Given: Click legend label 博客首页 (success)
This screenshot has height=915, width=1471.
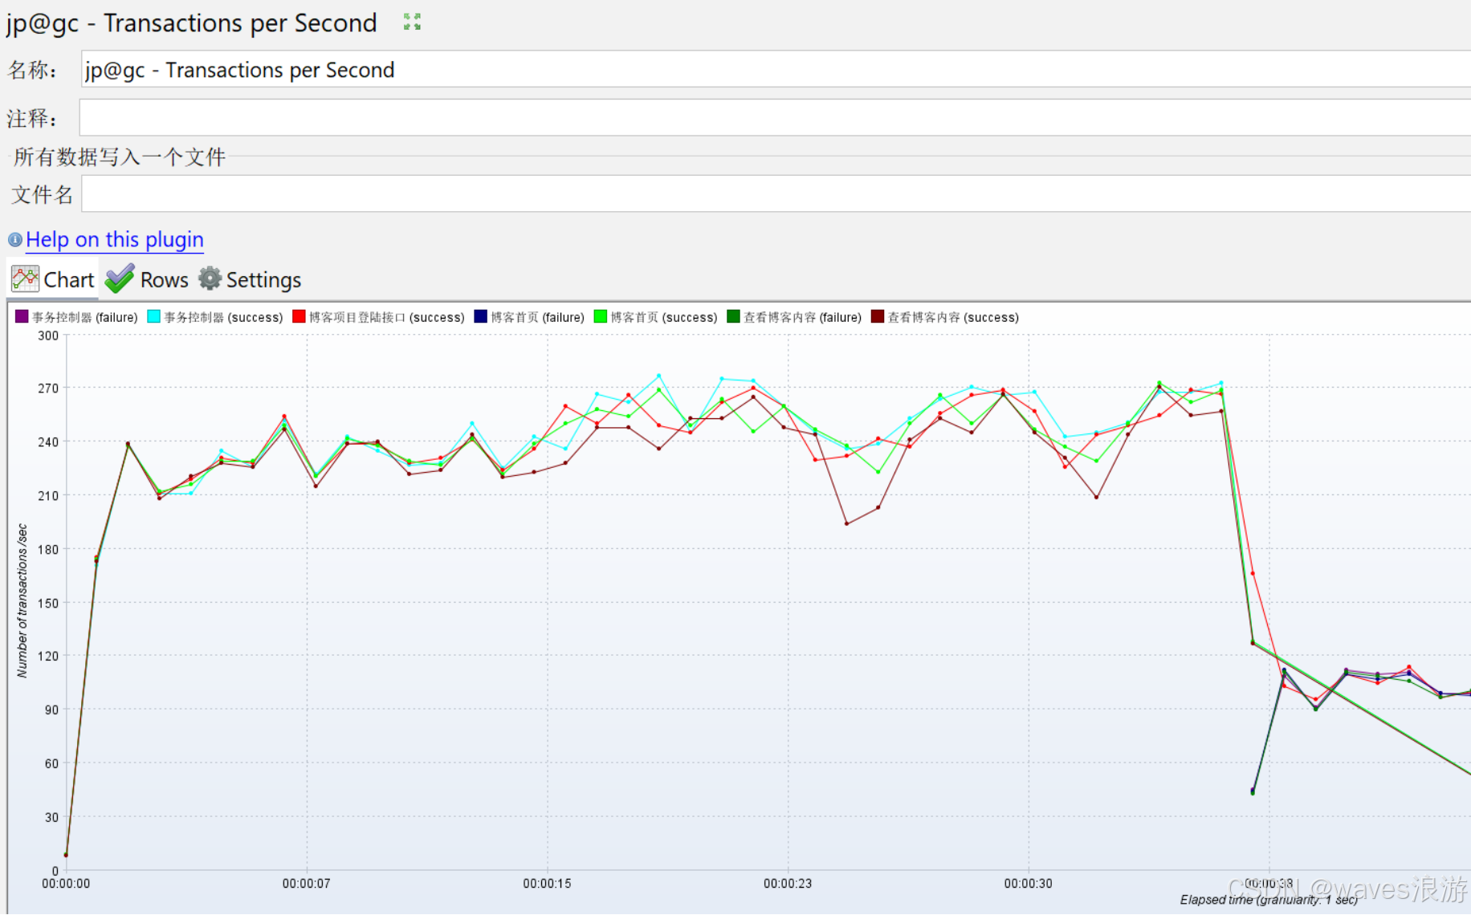Looking at the screenshot, I should click(x=664, y=317).
